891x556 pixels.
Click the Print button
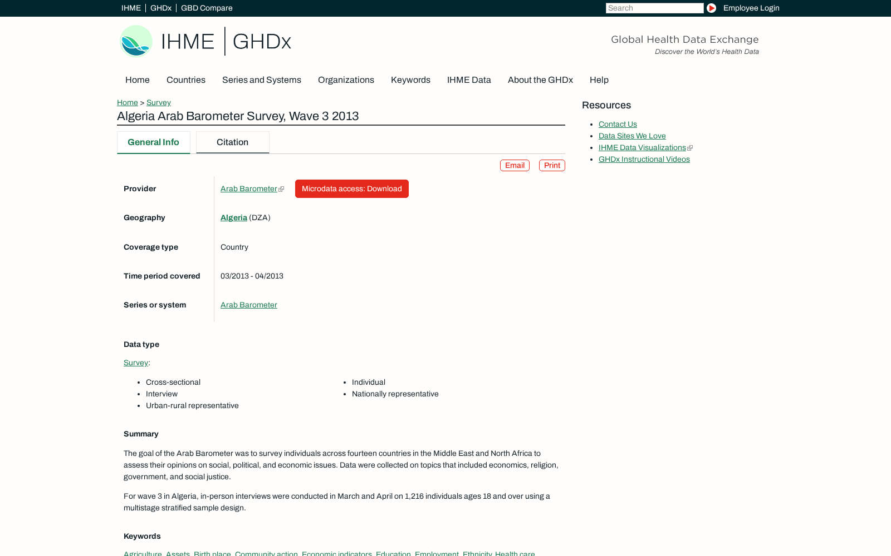pos(552,165)
